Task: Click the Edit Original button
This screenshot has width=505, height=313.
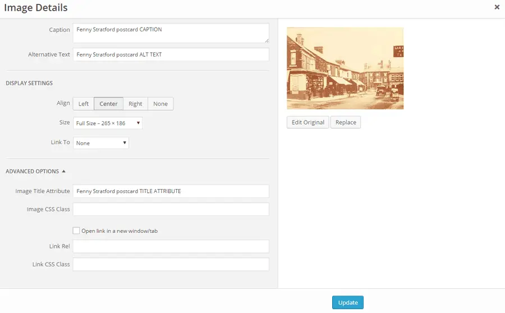Action: (308, 122)
